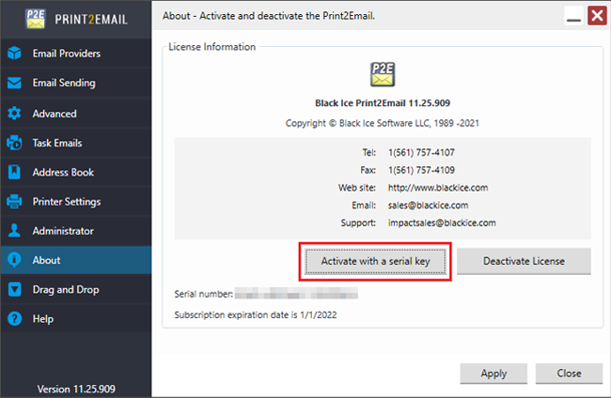Click the Copyright Black Ice Software line
The height and width of the screenshot is (398, 611).
383,123
